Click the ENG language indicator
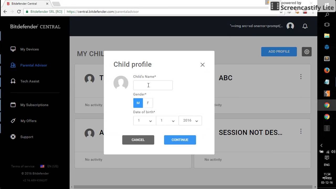The image size is (336, 189). point(327,165)
